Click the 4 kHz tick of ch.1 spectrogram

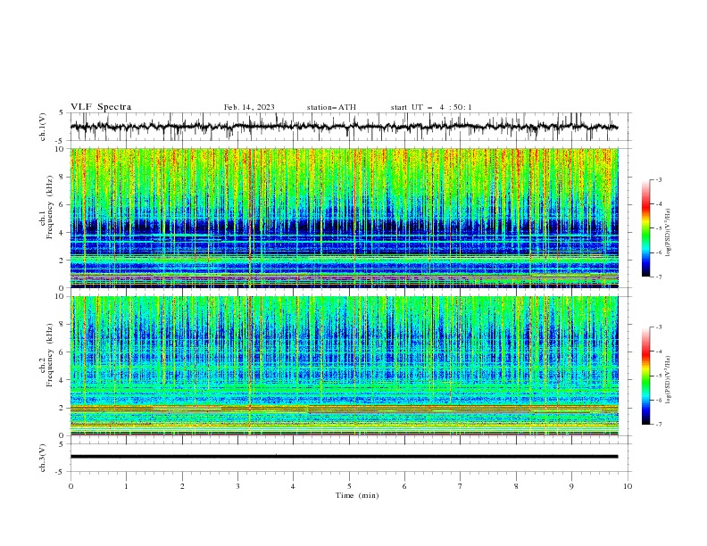tap(63, 233)
